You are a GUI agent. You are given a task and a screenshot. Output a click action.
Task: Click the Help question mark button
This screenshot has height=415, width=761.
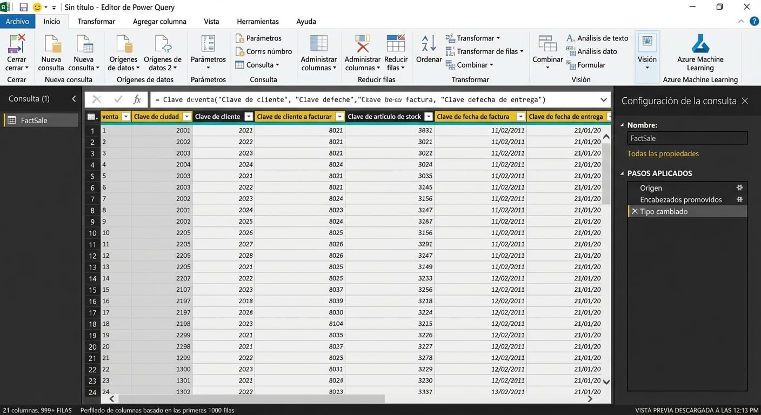tap(755, 22)
